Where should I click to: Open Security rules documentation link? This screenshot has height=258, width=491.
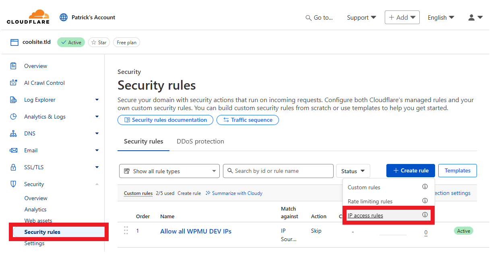point(165,120)
